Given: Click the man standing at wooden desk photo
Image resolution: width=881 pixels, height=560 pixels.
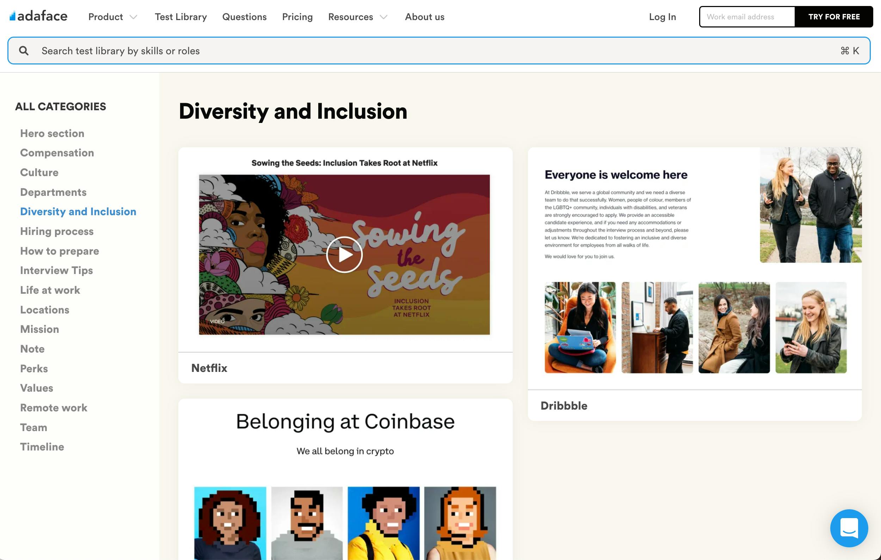Looking at the screenshot, I should (x=657, y=327).
